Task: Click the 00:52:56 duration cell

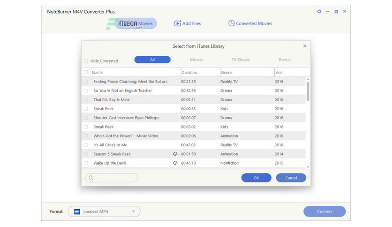Action: coord(188,91)
